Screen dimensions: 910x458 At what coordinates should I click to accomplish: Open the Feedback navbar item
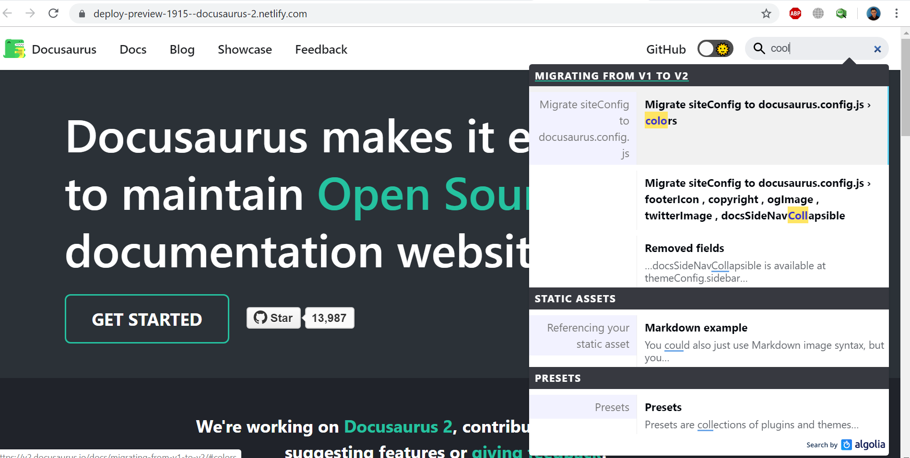coord(321,49)
